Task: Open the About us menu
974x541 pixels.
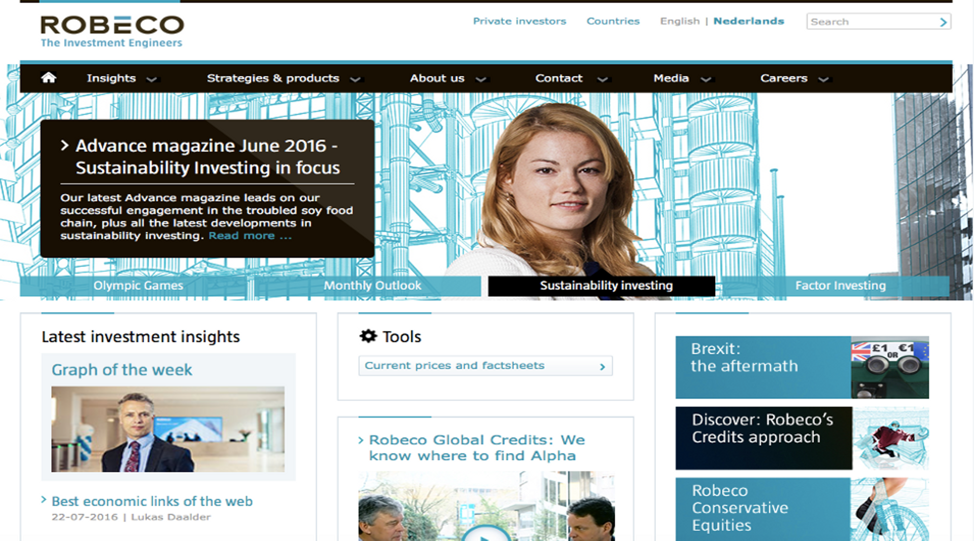Action: tap(437, 78)
